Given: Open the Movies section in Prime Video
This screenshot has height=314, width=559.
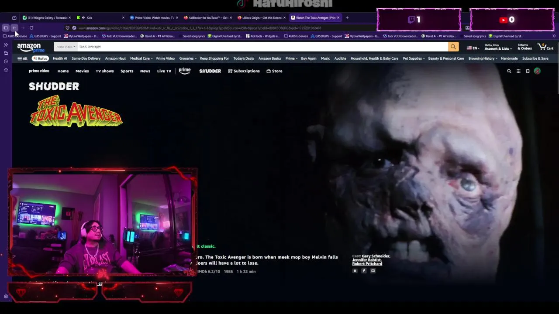Looking at the screenshot, I should click(82, 71).
